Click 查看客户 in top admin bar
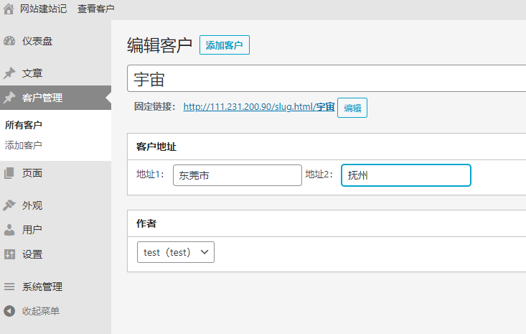526x334 pixels. point(96,9)
